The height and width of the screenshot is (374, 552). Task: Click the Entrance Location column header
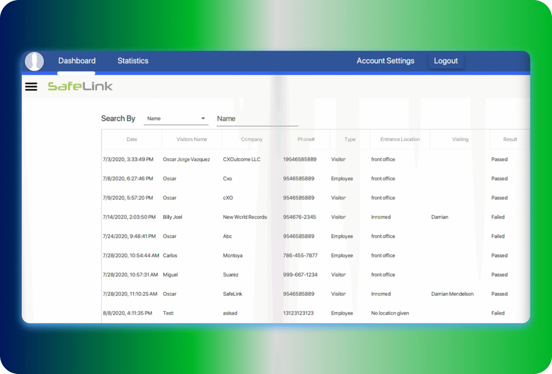[400, 139]
